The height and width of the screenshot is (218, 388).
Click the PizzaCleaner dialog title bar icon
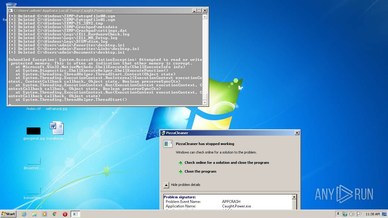163,133
